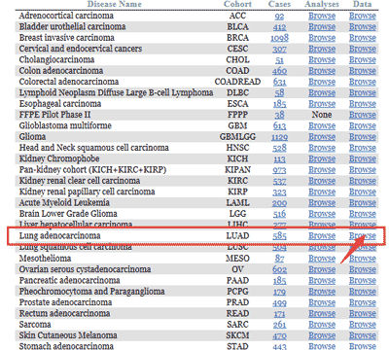
Task: Click the 585 cases link for LUAD
Action: click(279, 236)
